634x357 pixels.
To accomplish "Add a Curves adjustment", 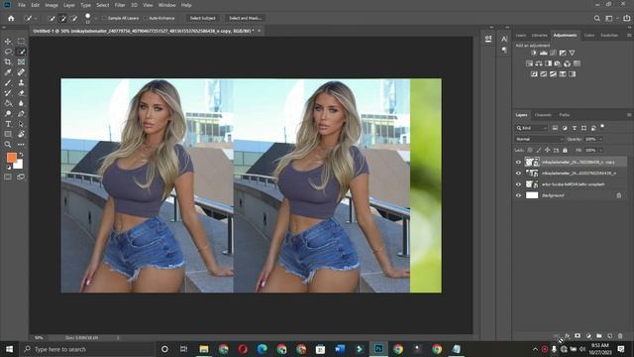I will click(x=553, y=53).
